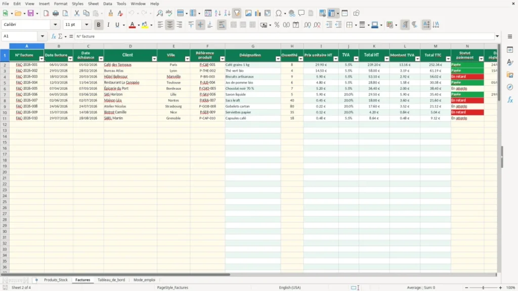Open the Function Wizard fx icon
The image size is (518, 291).
(54, 36)
